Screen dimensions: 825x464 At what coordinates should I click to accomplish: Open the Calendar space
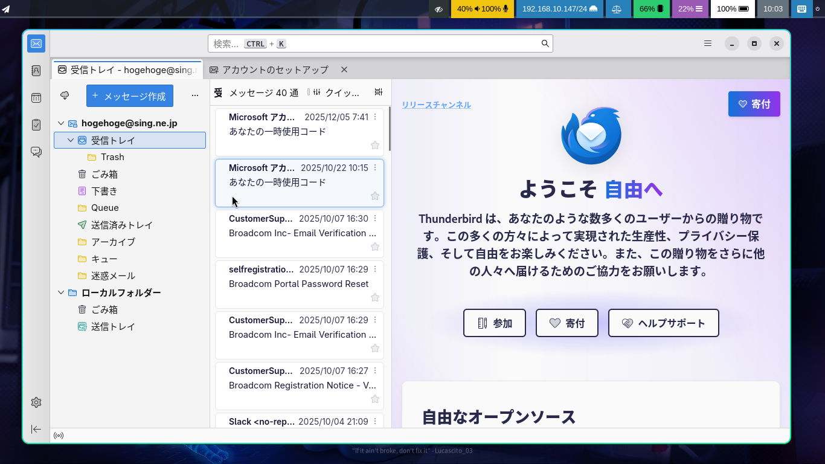(x=36, y=98)
